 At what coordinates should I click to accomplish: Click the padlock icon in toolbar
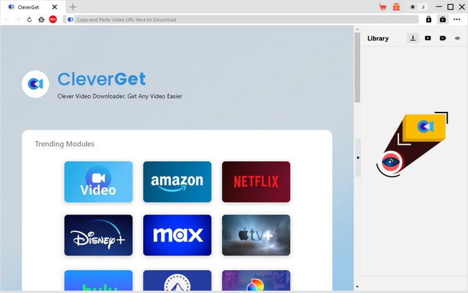pos(429,19)
